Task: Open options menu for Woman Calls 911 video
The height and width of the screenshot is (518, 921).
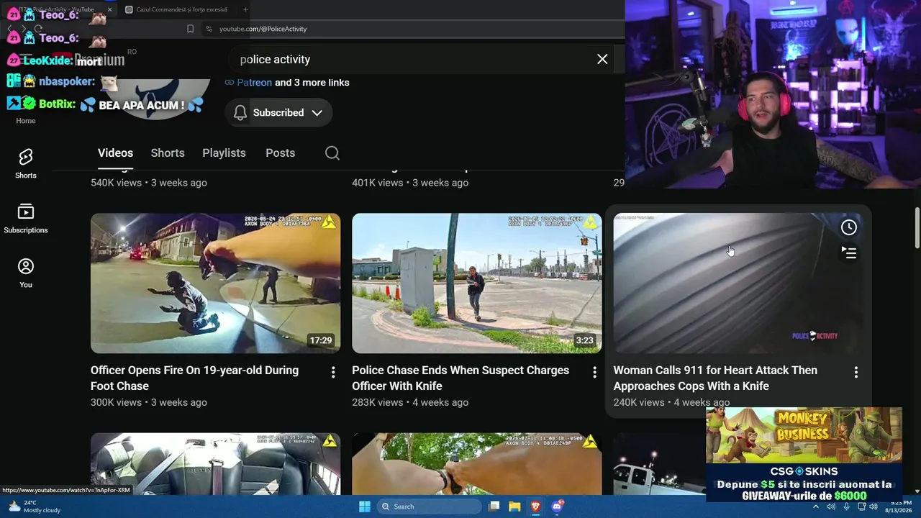Action: pyautogui.click(x=856, y=372)
